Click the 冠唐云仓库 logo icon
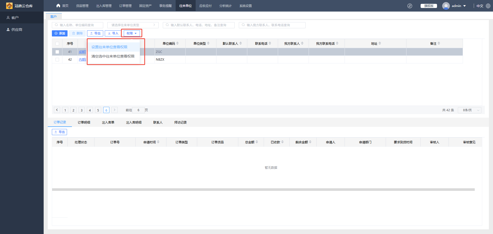493x234 pixels. (9, 6)
